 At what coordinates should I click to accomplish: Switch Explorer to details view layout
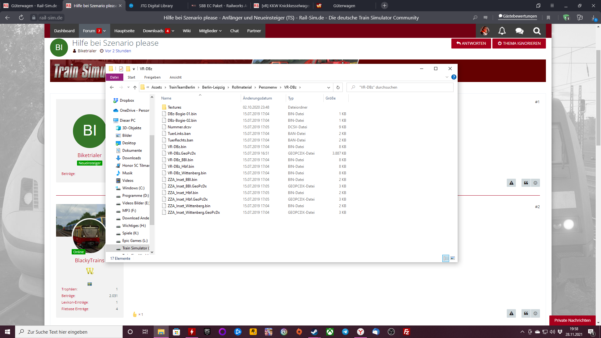pos(446,258)
